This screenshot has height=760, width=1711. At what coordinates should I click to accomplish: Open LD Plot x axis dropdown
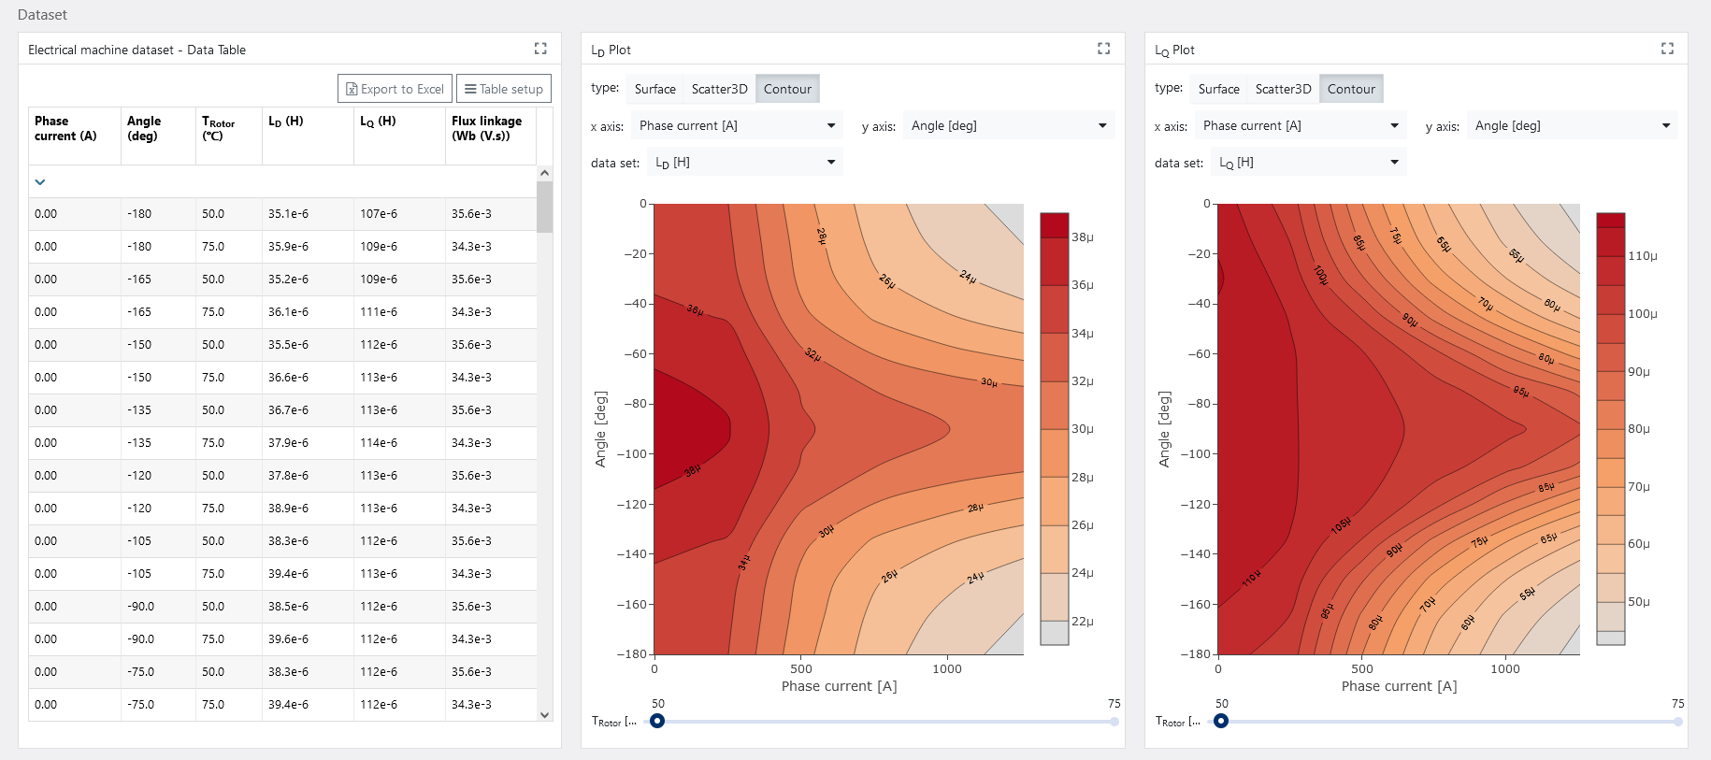tap(737, 125)
